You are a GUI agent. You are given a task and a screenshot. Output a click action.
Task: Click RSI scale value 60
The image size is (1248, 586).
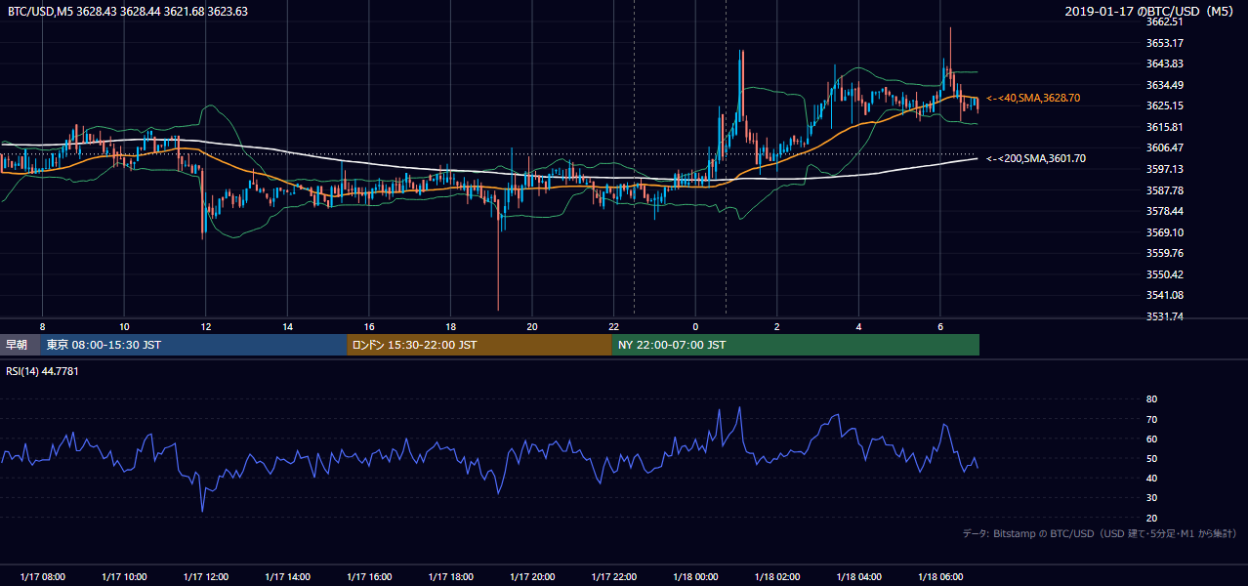pyautogui.click(x=1151, y=439)
